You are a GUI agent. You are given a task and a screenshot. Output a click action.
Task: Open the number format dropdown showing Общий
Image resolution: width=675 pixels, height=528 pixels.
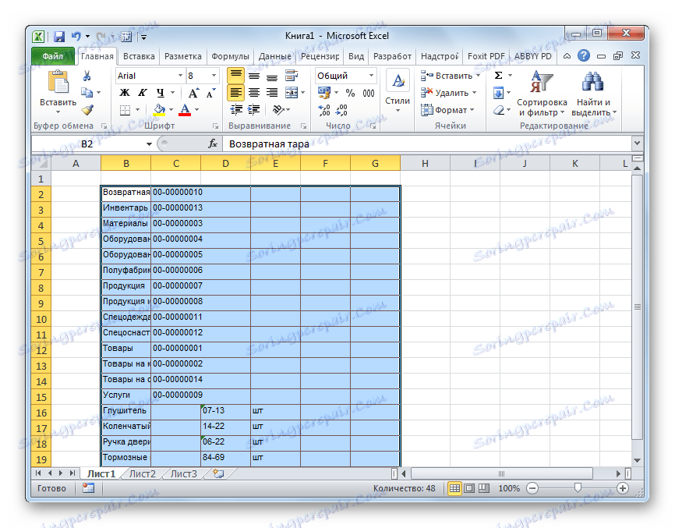367,75
